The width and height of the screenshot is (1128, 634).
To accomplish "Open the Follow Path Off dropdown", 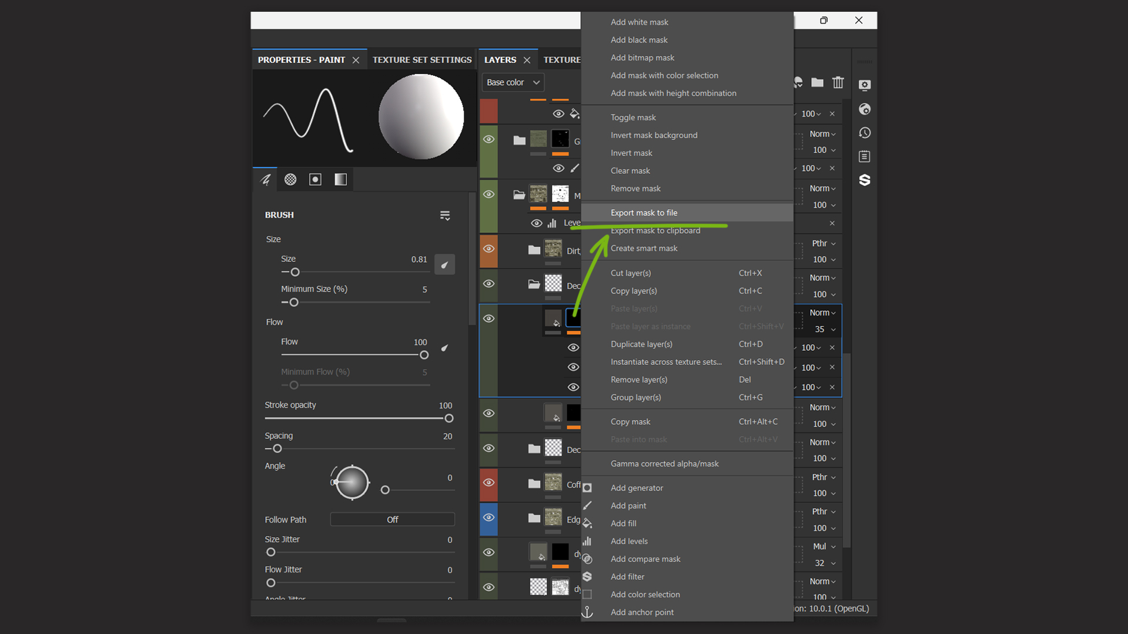I will point(392,520).
